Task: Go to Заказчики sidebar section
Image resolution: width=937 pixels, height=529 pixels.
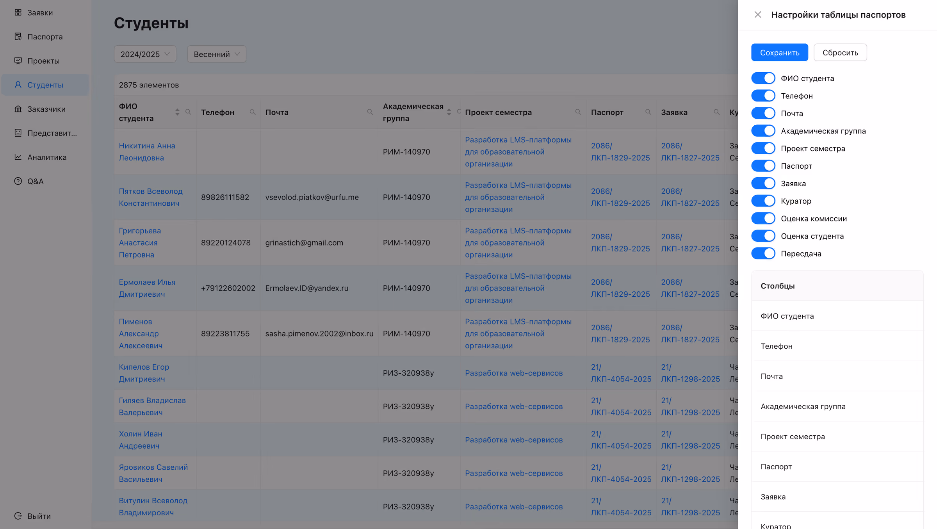Action: click(x=46, y=109)
